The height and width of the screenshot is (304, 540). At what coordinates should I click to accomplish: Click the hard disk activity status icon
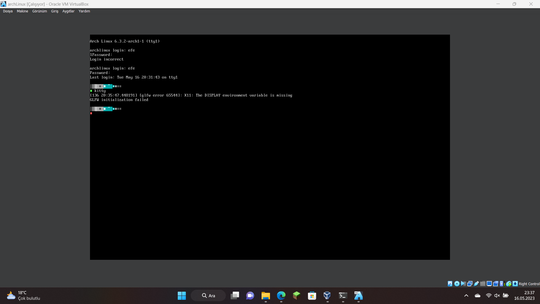pos(450,284)
